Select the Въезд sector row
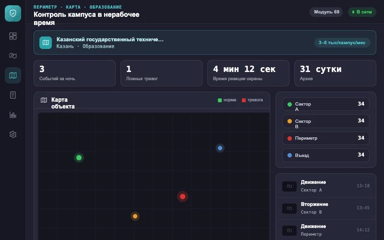Viewport: 384px width, 240px height. pos(326,155)
